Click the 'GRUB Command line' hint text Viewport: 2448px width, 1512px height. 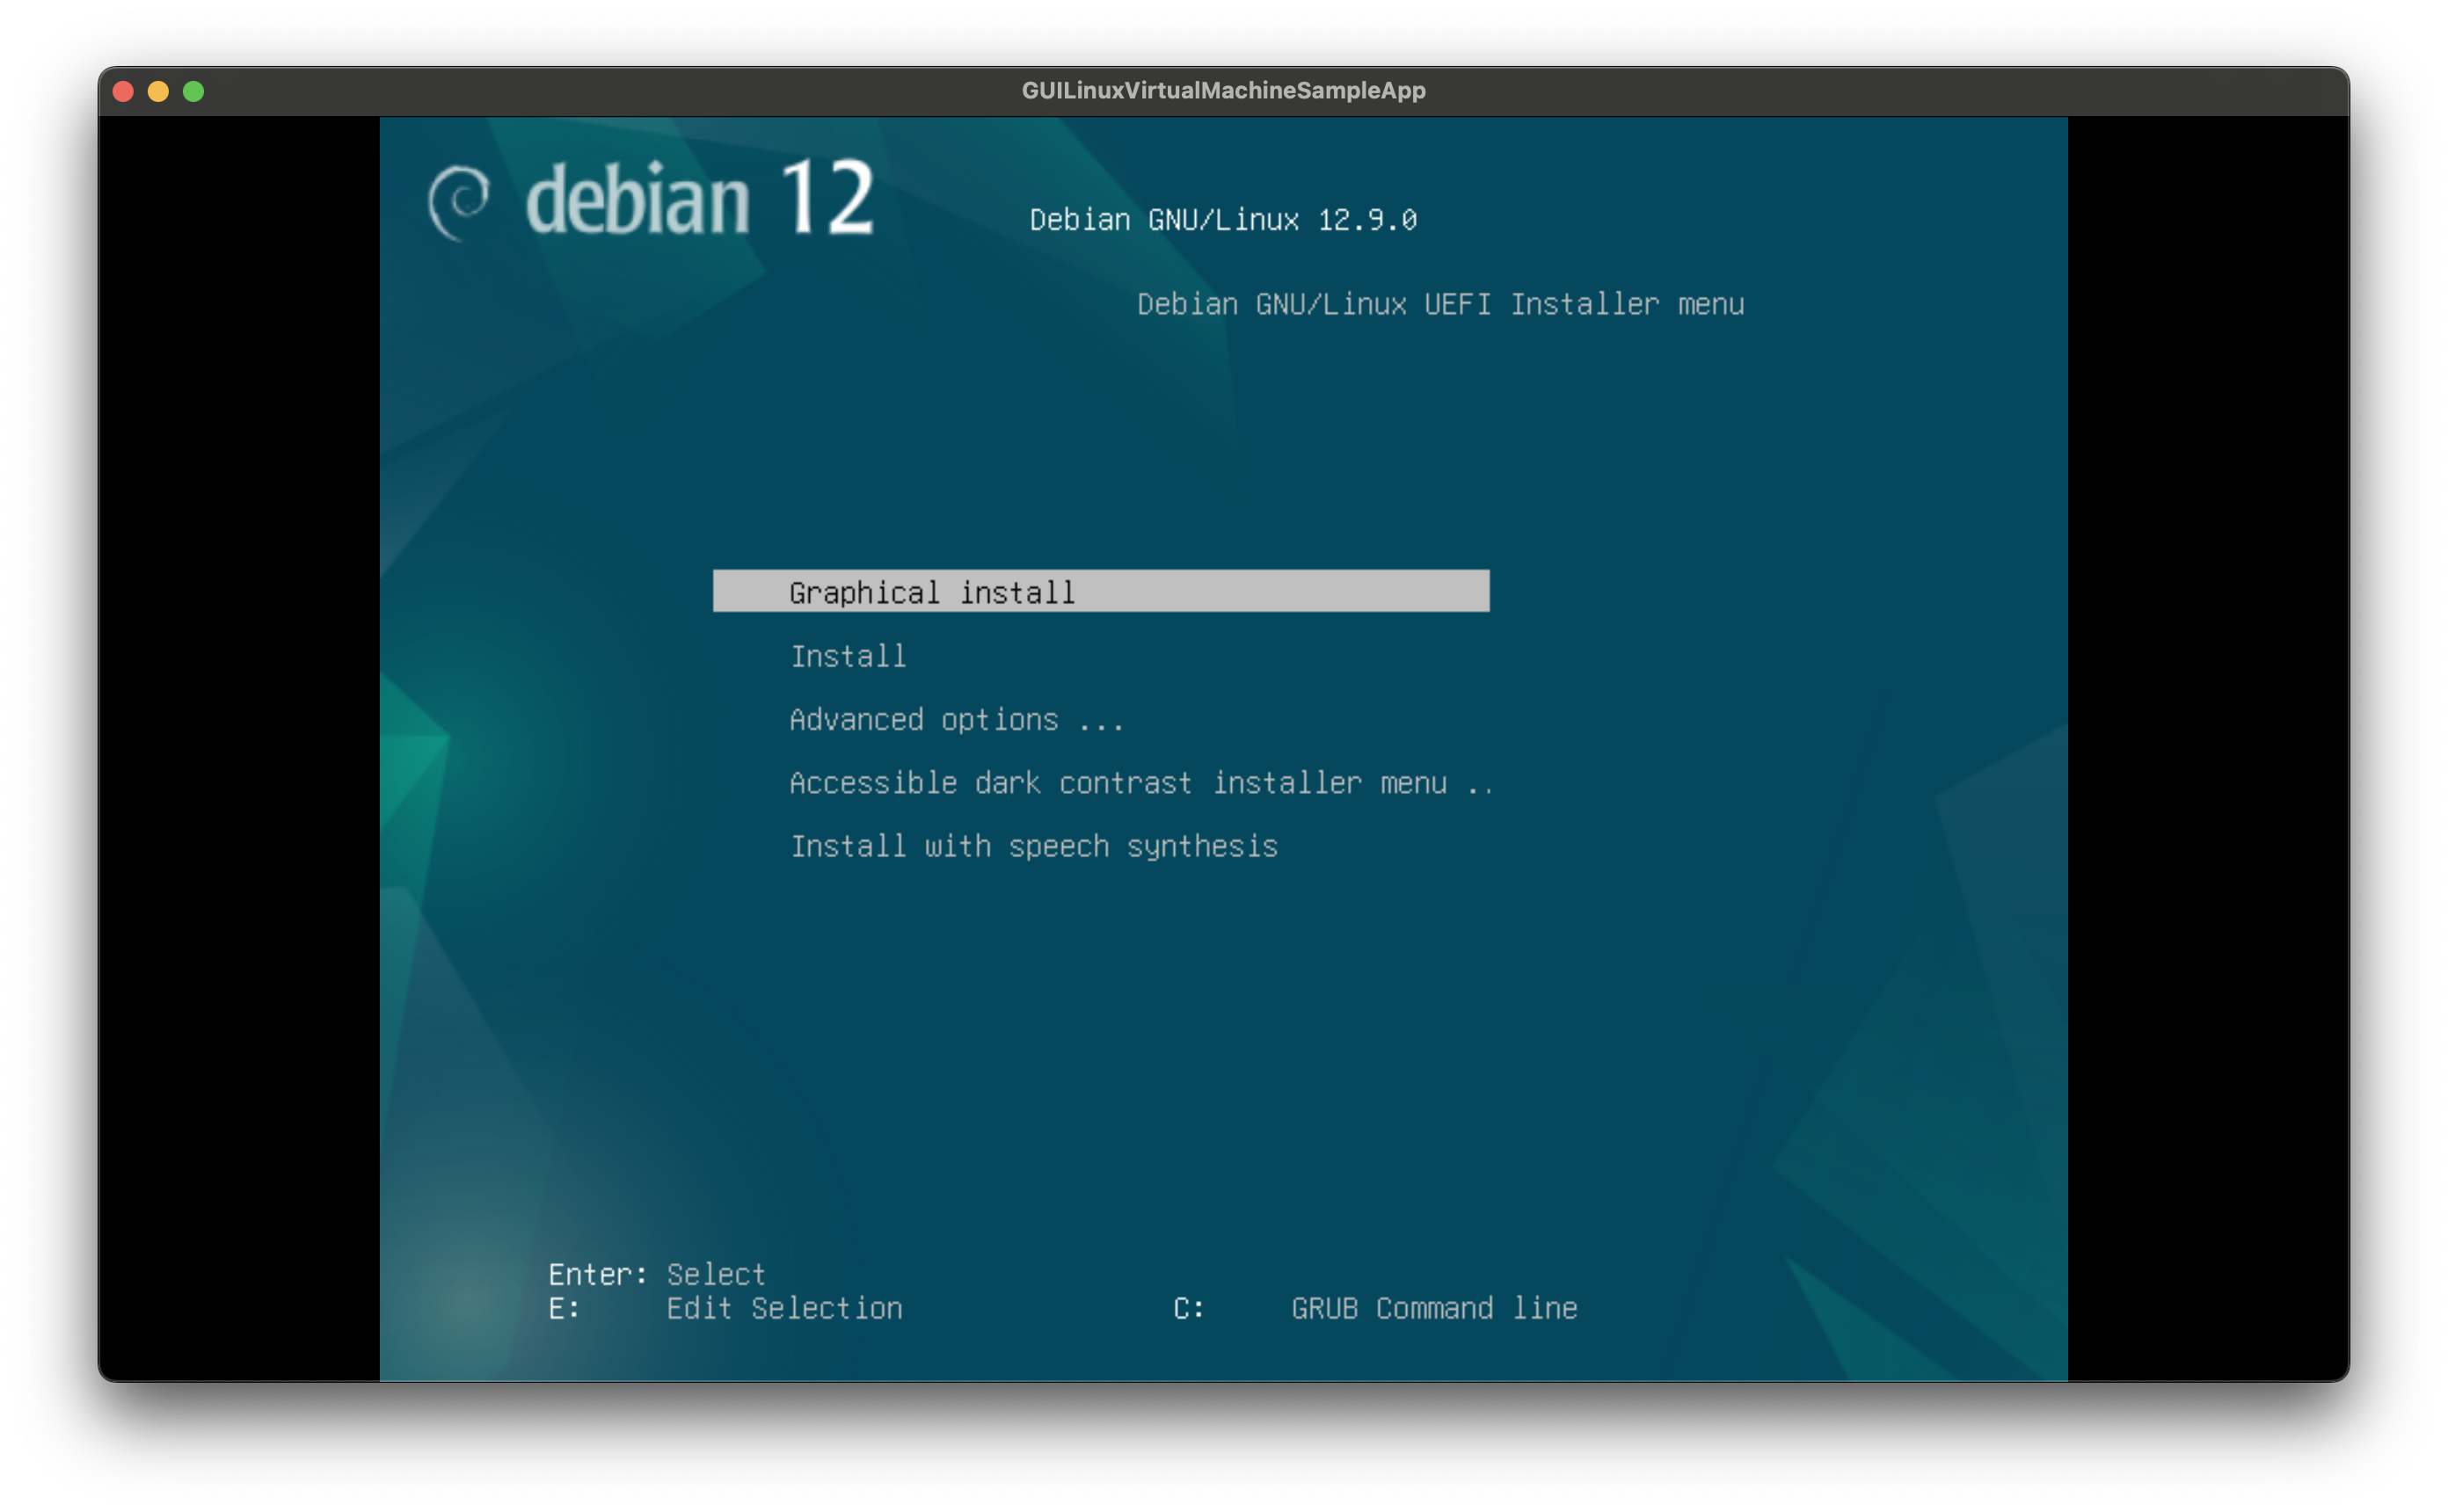click(1435, 1308)
